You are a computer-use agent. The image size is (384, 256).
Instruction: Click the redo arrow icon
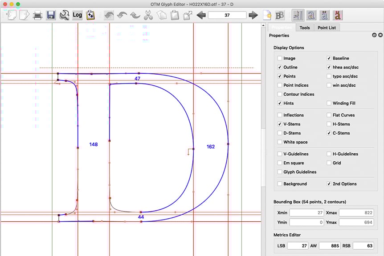[135, 15]
